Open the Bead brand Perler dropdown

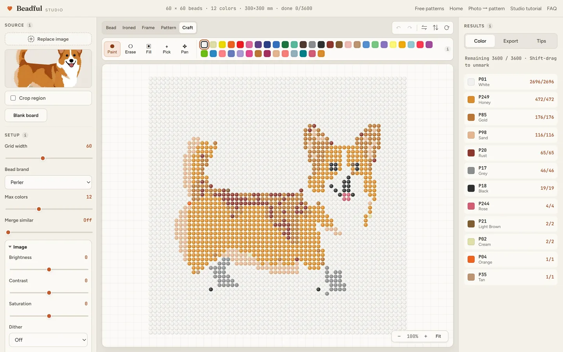click(x=48, y=182)
